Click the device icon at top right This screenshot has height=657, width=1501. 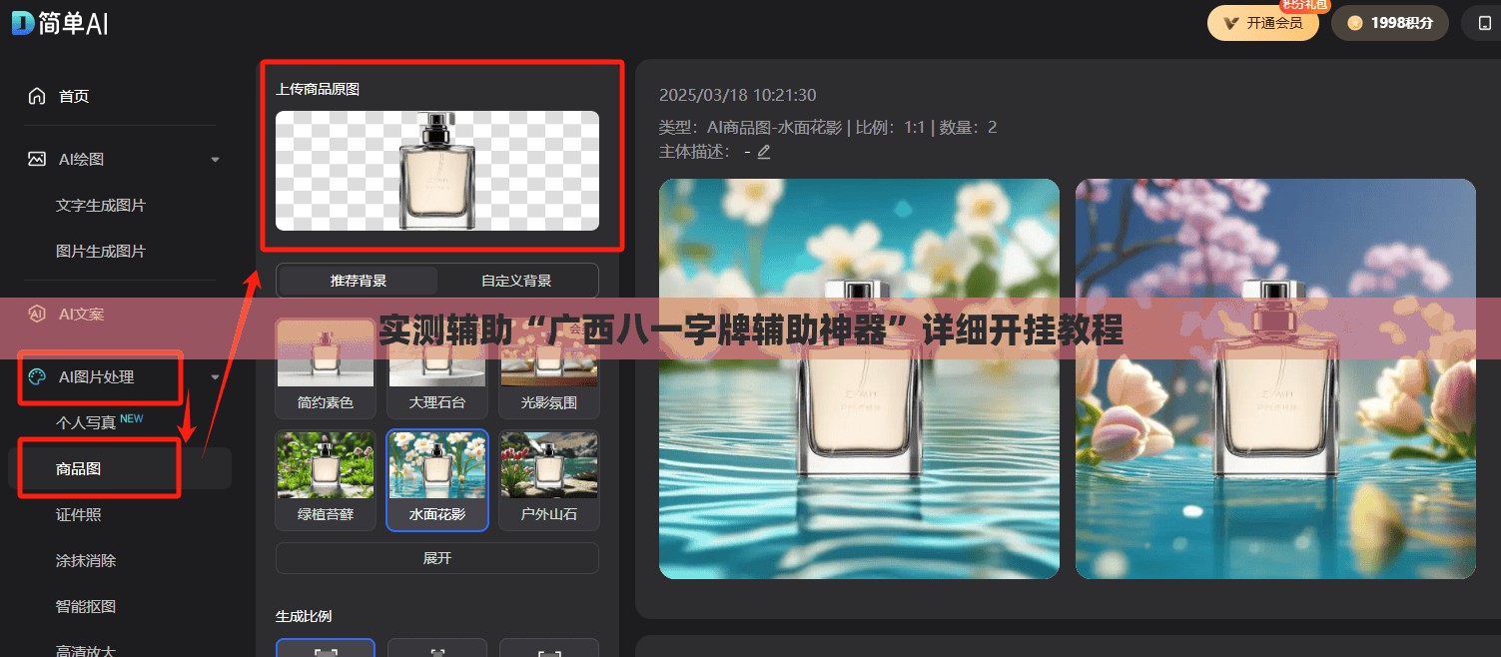[x=1484, y=23]
